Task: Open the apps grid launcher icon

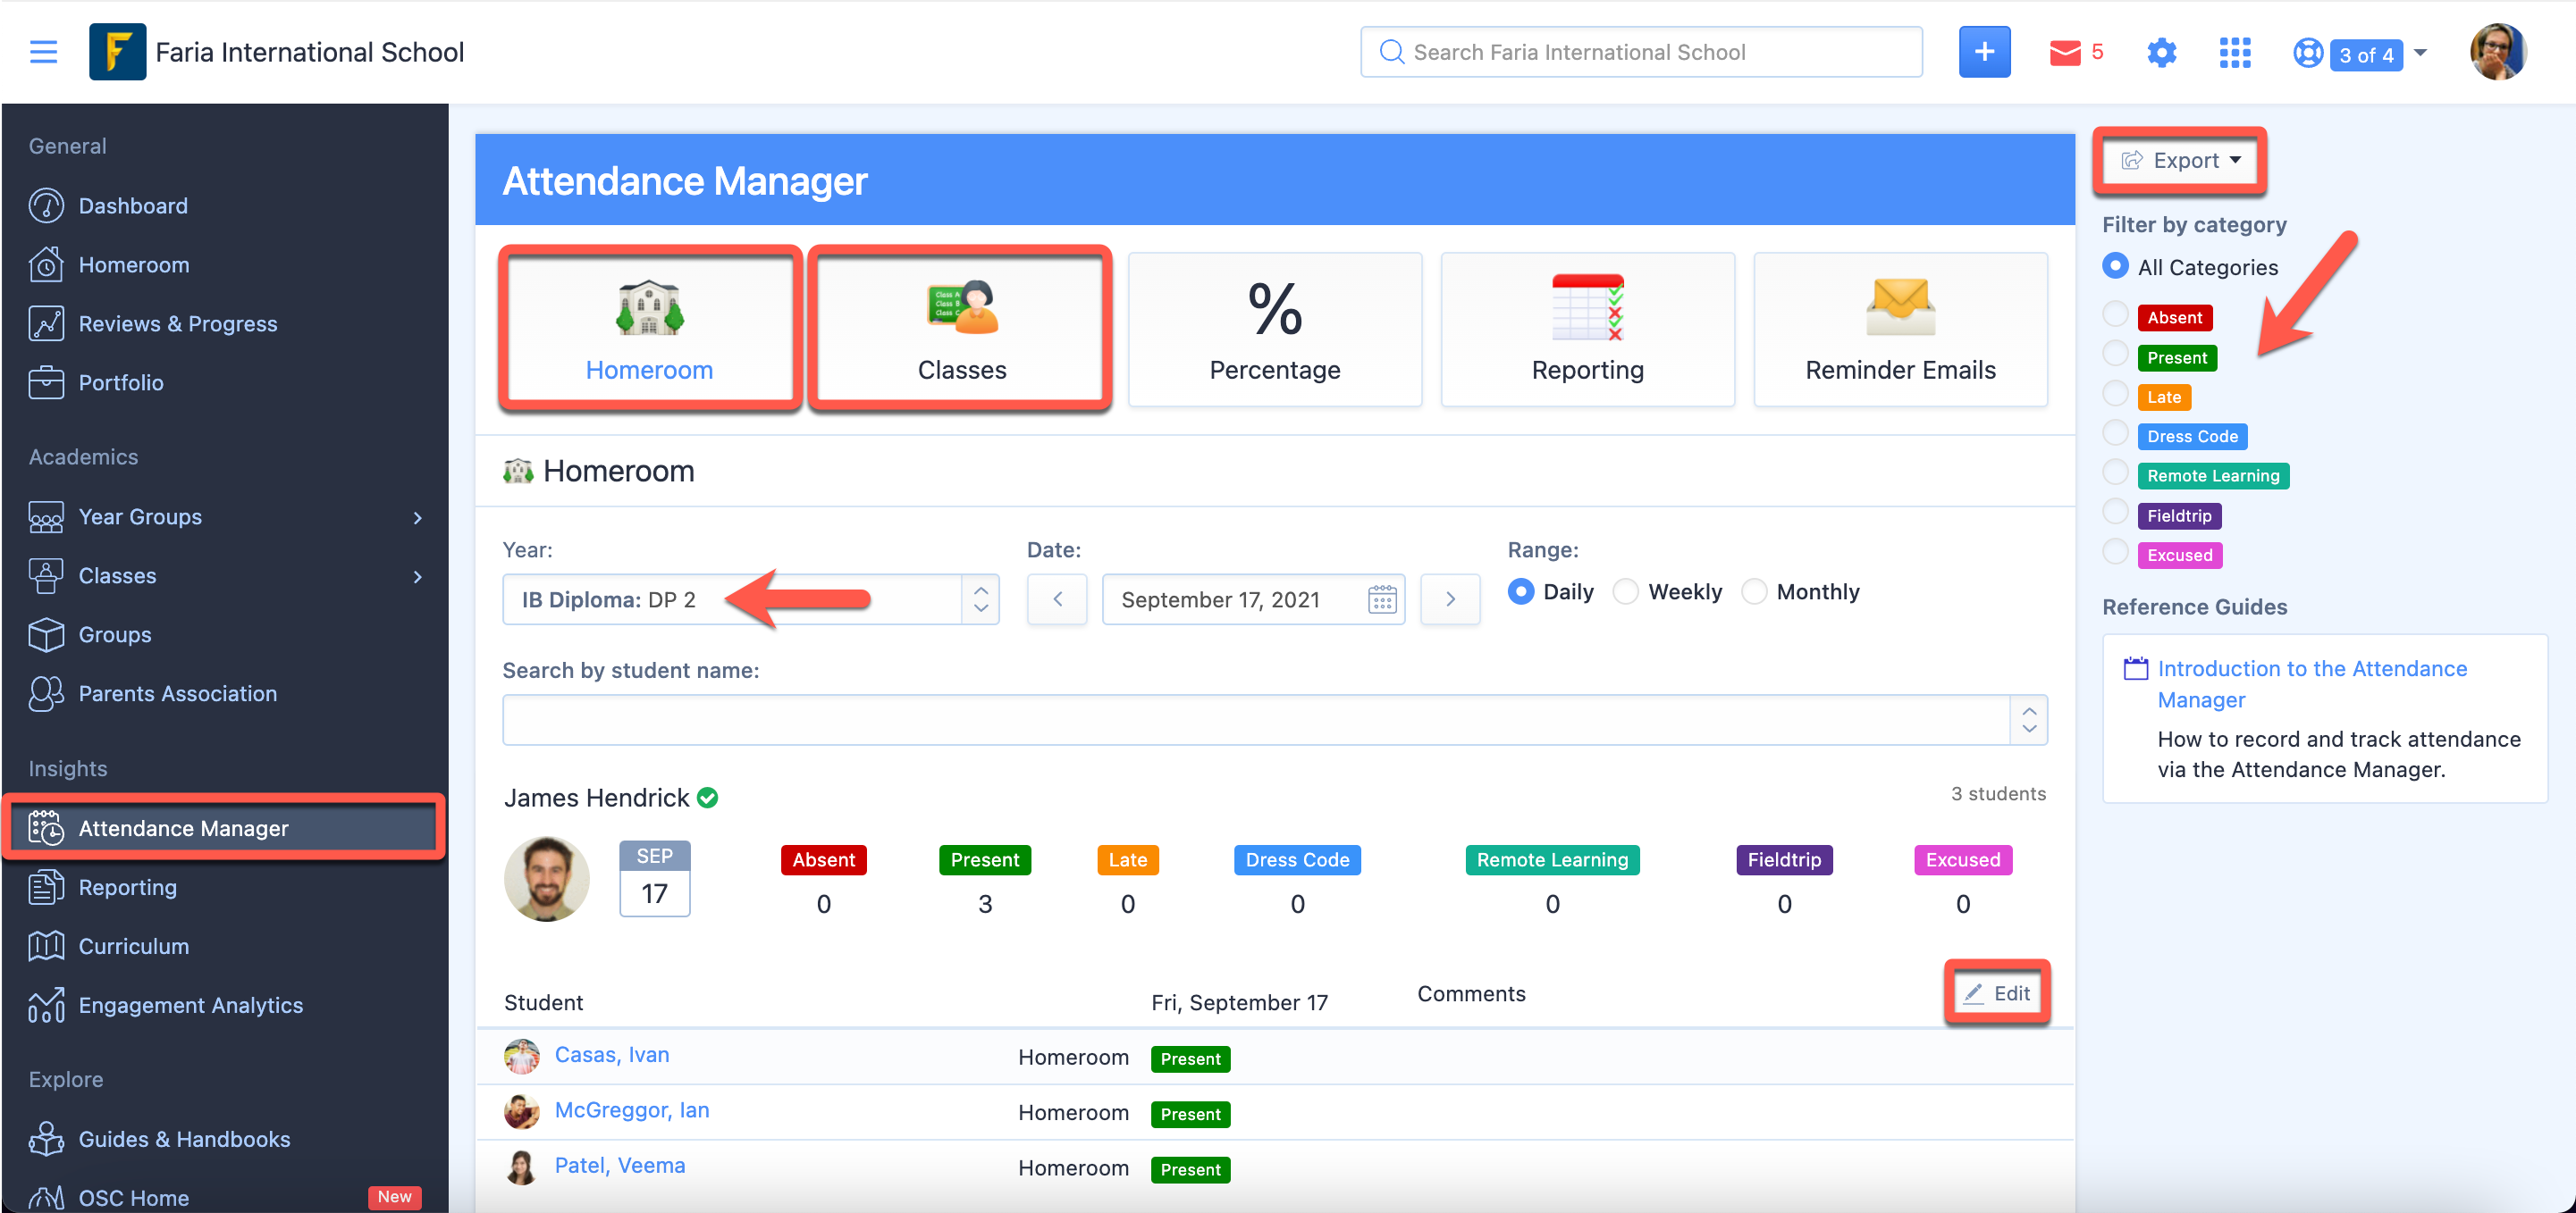Action: [x=2234, y=52]
